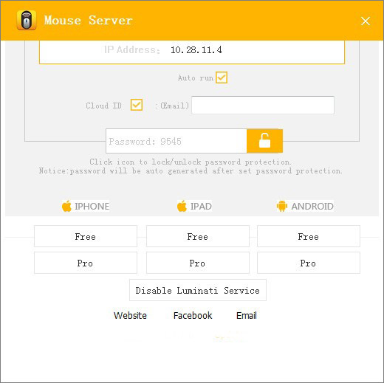Open the Pro Android app download
This screenshot has width=384, height=383.
tap(309, 263)
